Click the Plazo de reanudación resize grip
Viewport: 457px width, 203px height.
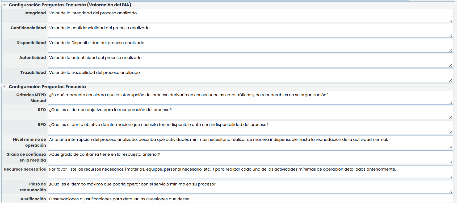pos(451,192)
